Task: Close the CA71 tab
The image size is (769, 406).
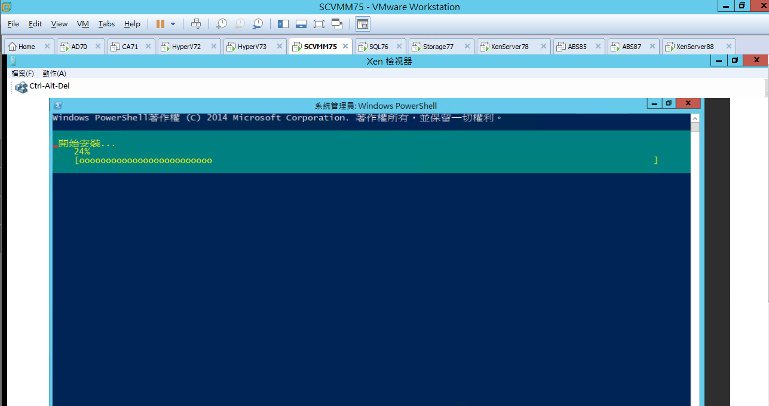Action: [x=148, y=46]
